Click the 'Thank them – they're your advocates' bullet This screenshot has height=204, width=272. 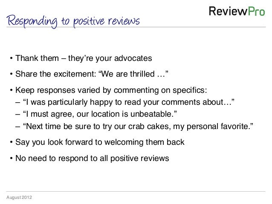point(84,58)
